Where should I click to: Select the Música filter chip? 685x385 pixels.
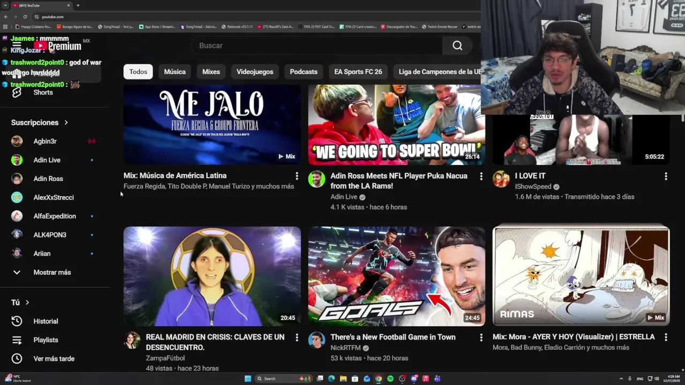coord(174,72)
